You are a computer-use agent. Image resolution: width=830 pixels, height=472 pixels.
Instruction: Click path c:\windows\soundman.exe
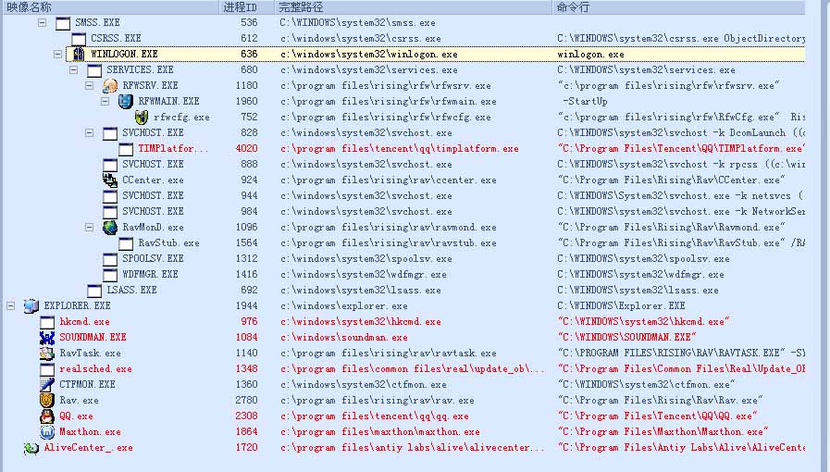click(x=344, y=337)
